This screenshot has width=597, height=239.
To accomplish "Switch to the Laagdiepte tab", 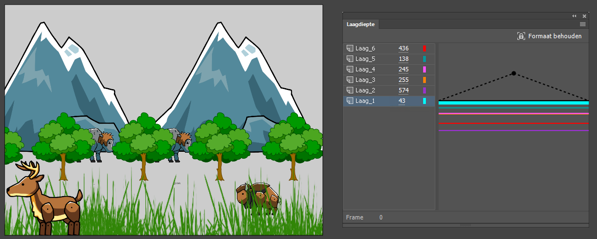I will [x=361, y=24].
